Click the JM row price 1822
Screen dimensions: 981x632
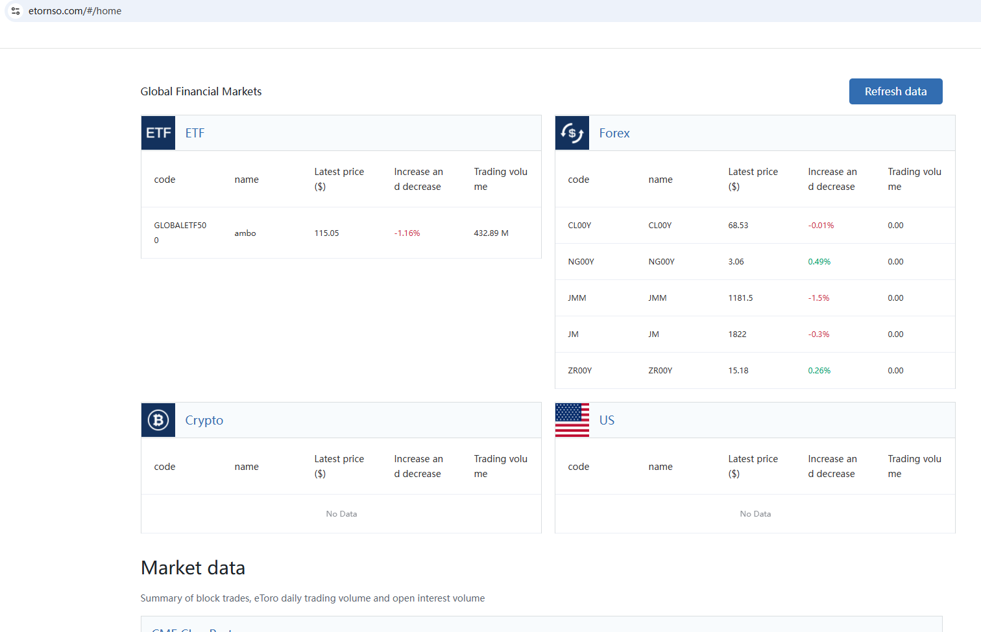point(737,334)
